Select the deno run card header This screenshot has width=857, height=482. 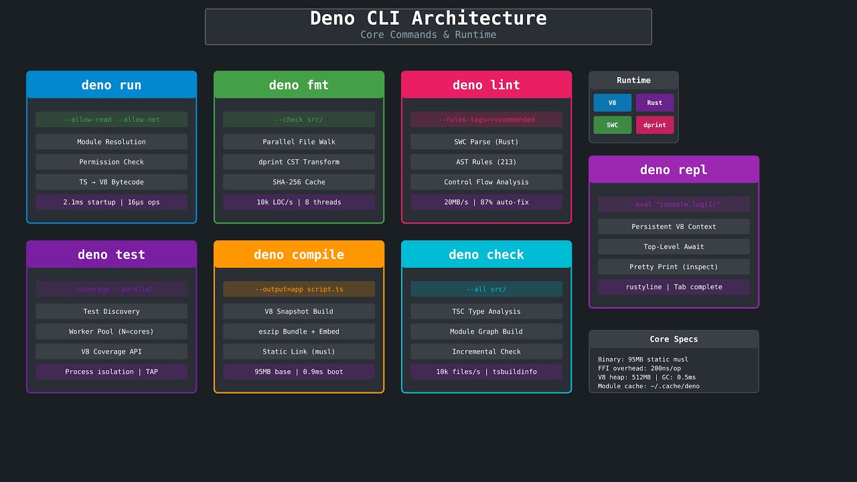(112, 85)
